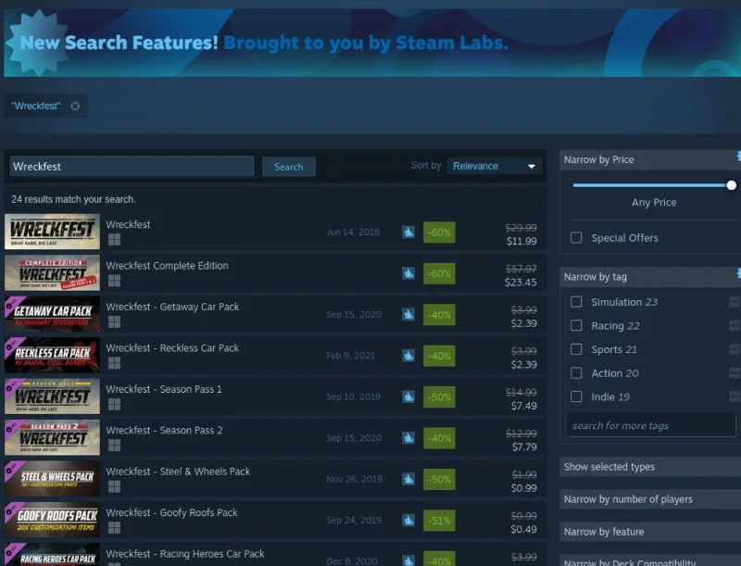
Task: Click Windows icon under Steel & Wheels Pack
Action: click(x=114, y=486)
